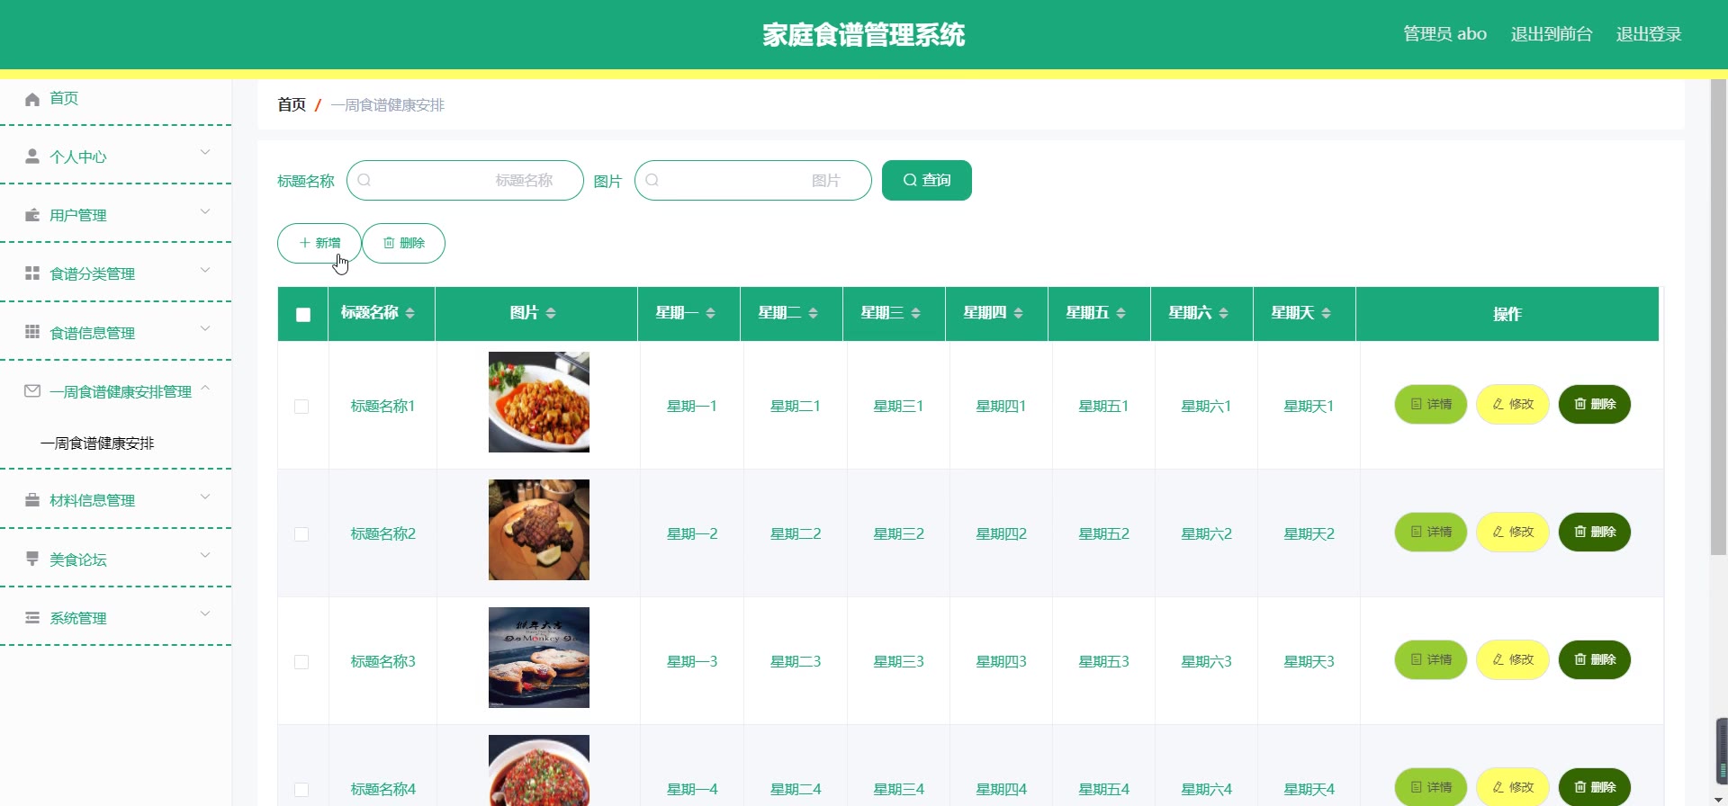Expand the 食谱信息管理 chevron
Screen dimensions: 1728x806
(x=205, y=328)
